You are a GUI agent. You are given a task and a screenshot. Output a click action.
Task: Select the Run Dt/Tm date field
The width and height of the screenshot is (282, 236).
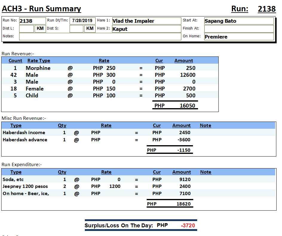pyautogui.click(x=82, y=21)
